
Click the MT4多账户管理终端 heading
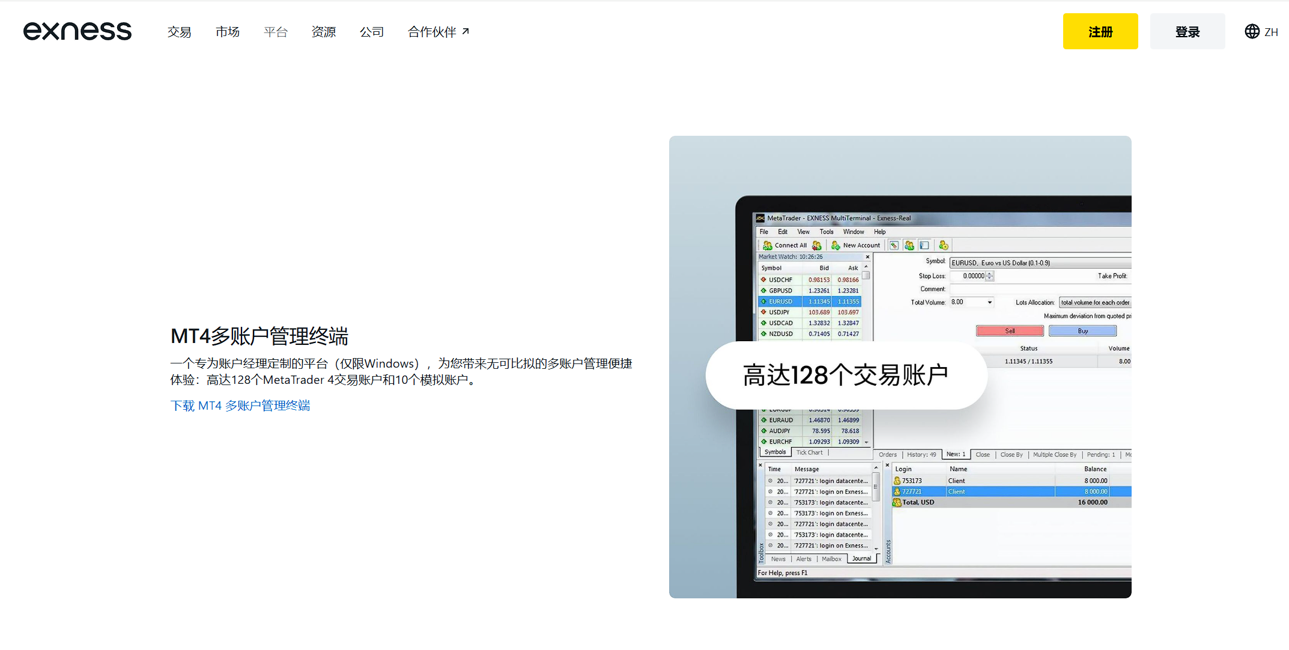point(259,336)
